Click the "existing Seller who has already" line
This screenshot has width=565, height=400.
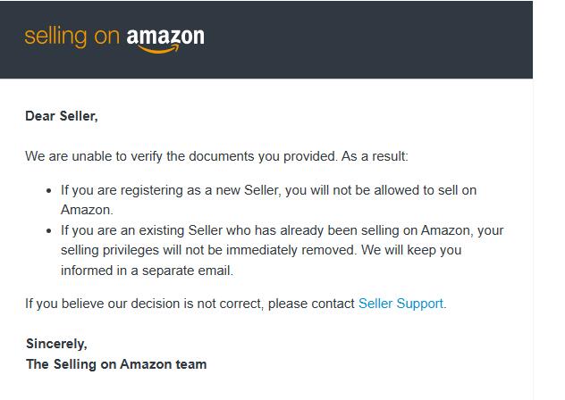coord(282,230)
